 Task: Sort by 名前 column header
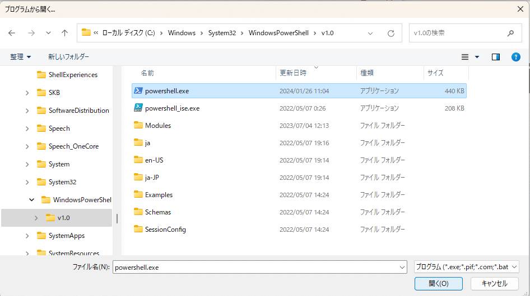(x=147, y=73)
